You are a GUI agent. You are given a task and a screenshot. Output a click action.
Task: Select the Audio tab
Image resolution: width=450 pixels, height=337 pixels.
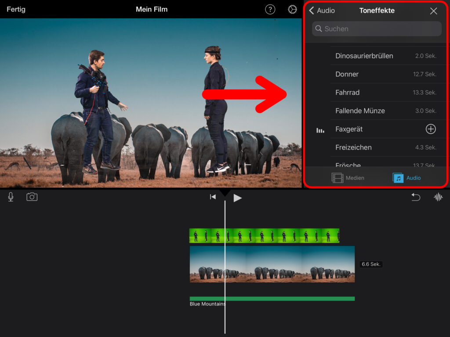[x=406, y=178]
